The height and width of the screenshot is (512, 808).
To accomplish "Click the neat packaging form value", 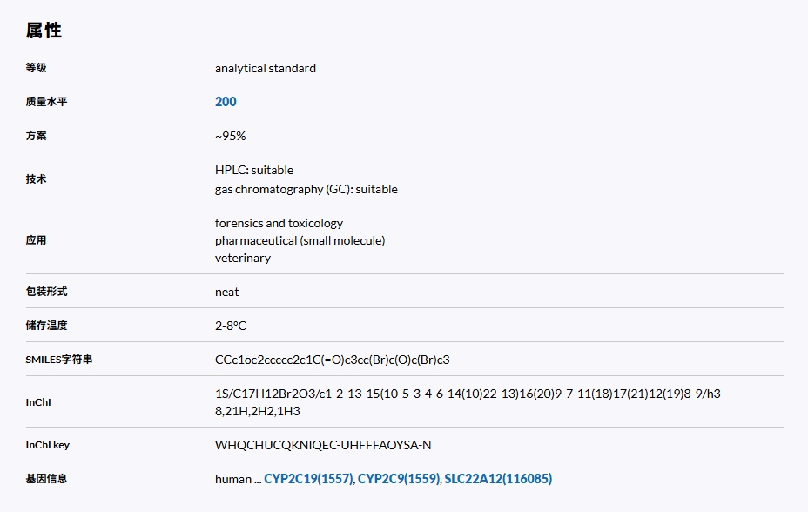I will [x=227, y=292].
